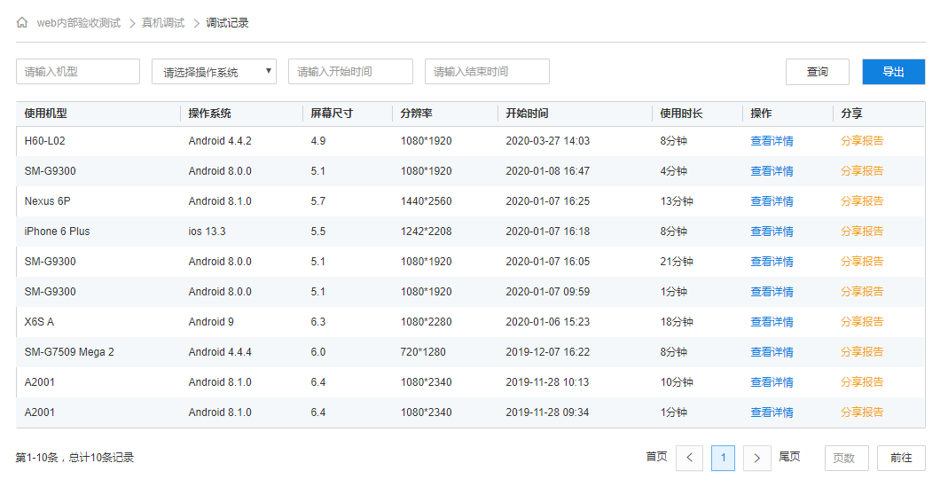Open 分享报告 for 2019-11-28 10:13 record
Screen dimensions: 940x479
click(862, 382)
